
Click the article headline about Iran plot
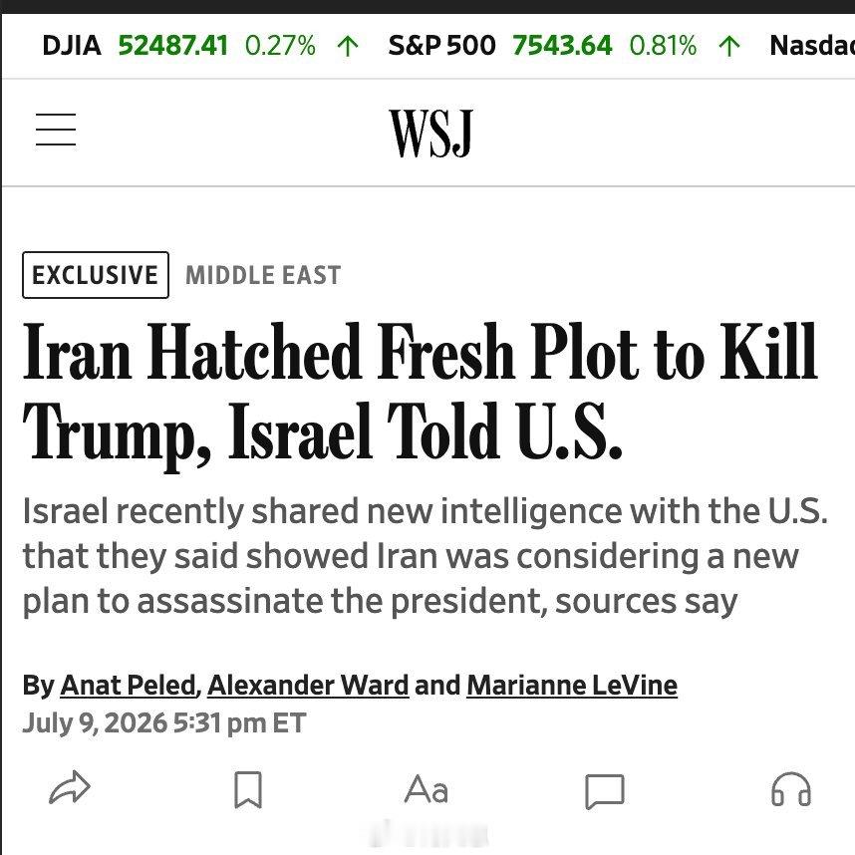[x=420, y=391]
